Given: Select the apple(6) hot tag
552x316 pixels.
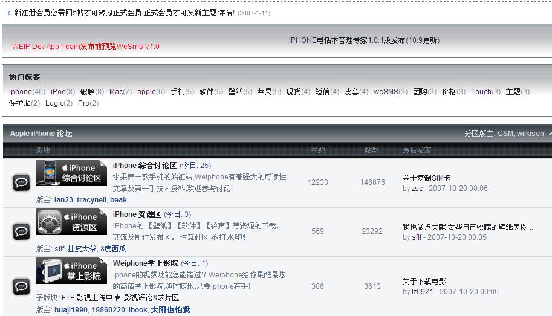Looking at the screenshot, I should 151,91.
